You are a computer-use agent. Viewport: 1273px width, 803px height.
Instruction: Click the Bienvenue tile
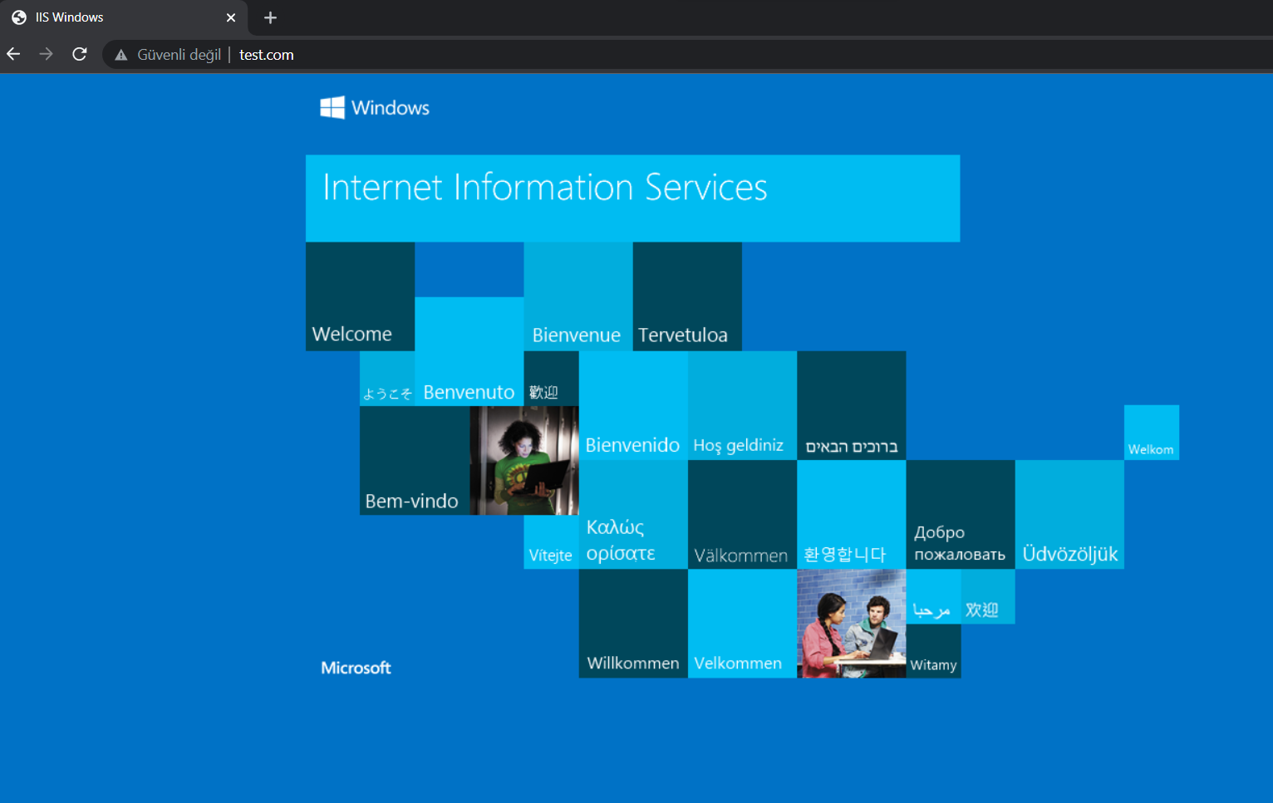coord(578,296)
